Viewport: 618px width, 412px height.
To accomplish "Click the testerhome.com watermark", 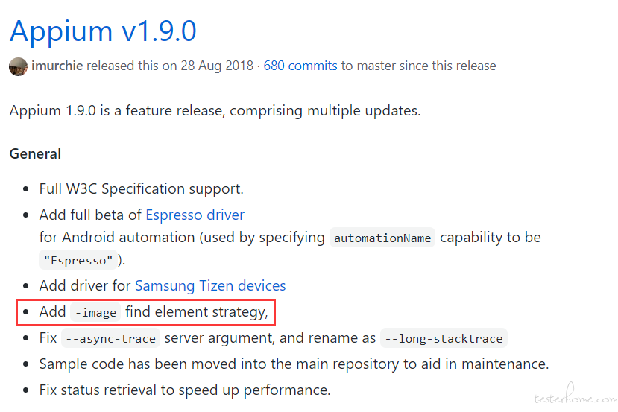I will (x=575, y=395).
